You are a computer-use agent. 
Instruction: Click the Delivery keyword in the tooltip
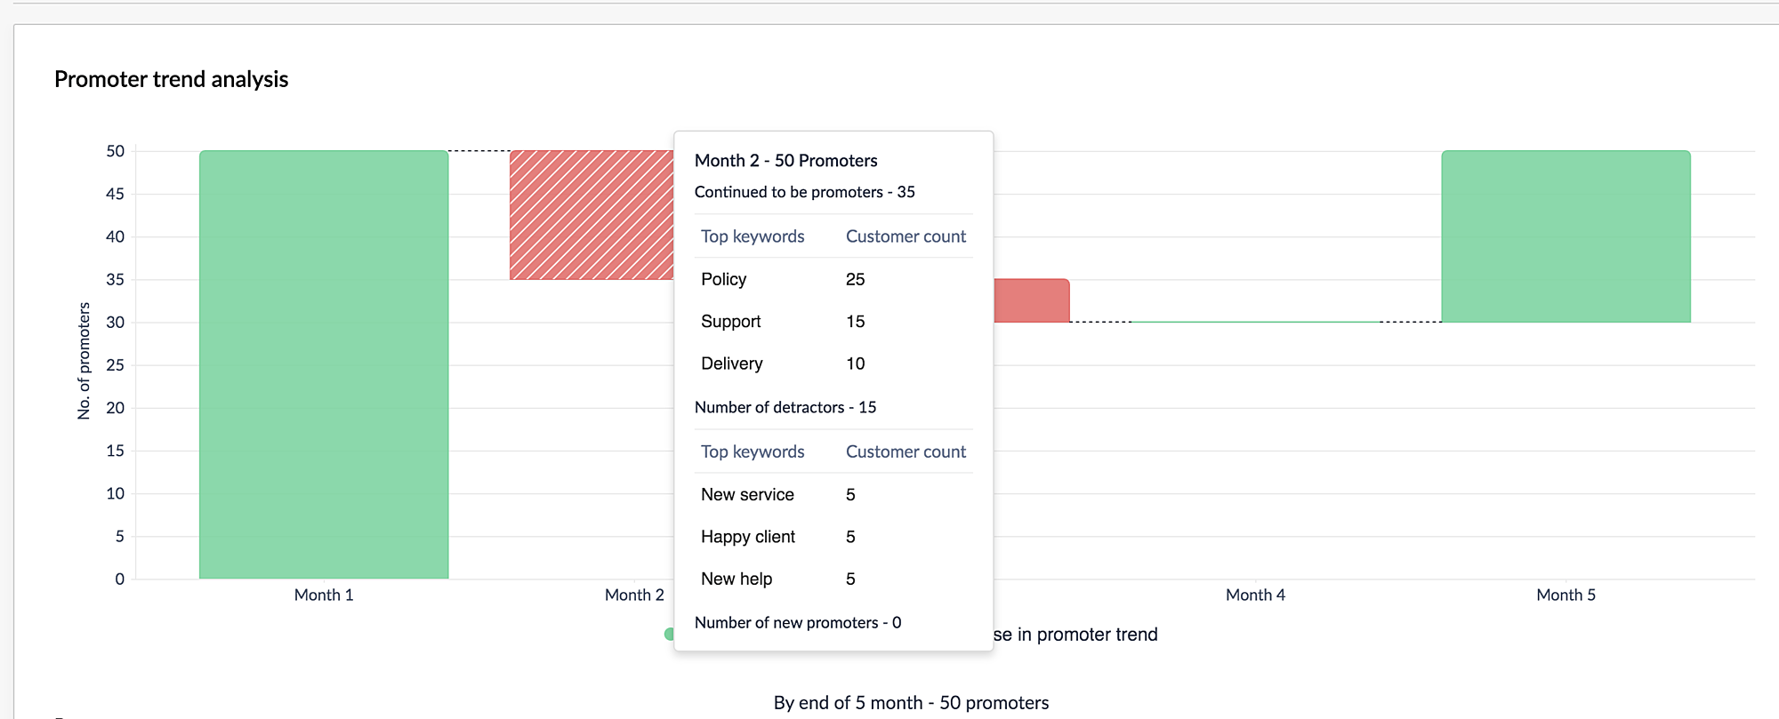[732, 363]
